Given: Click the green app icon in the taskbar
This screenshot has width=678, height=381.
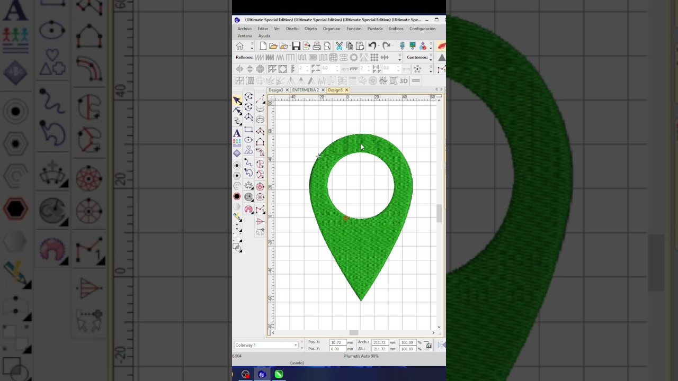Looking at the screenshot, I should point(278,374).
